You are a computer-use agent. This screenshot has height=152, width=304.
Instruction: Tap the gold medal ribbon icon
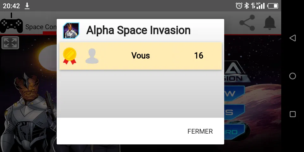click(x=70, y=56)
